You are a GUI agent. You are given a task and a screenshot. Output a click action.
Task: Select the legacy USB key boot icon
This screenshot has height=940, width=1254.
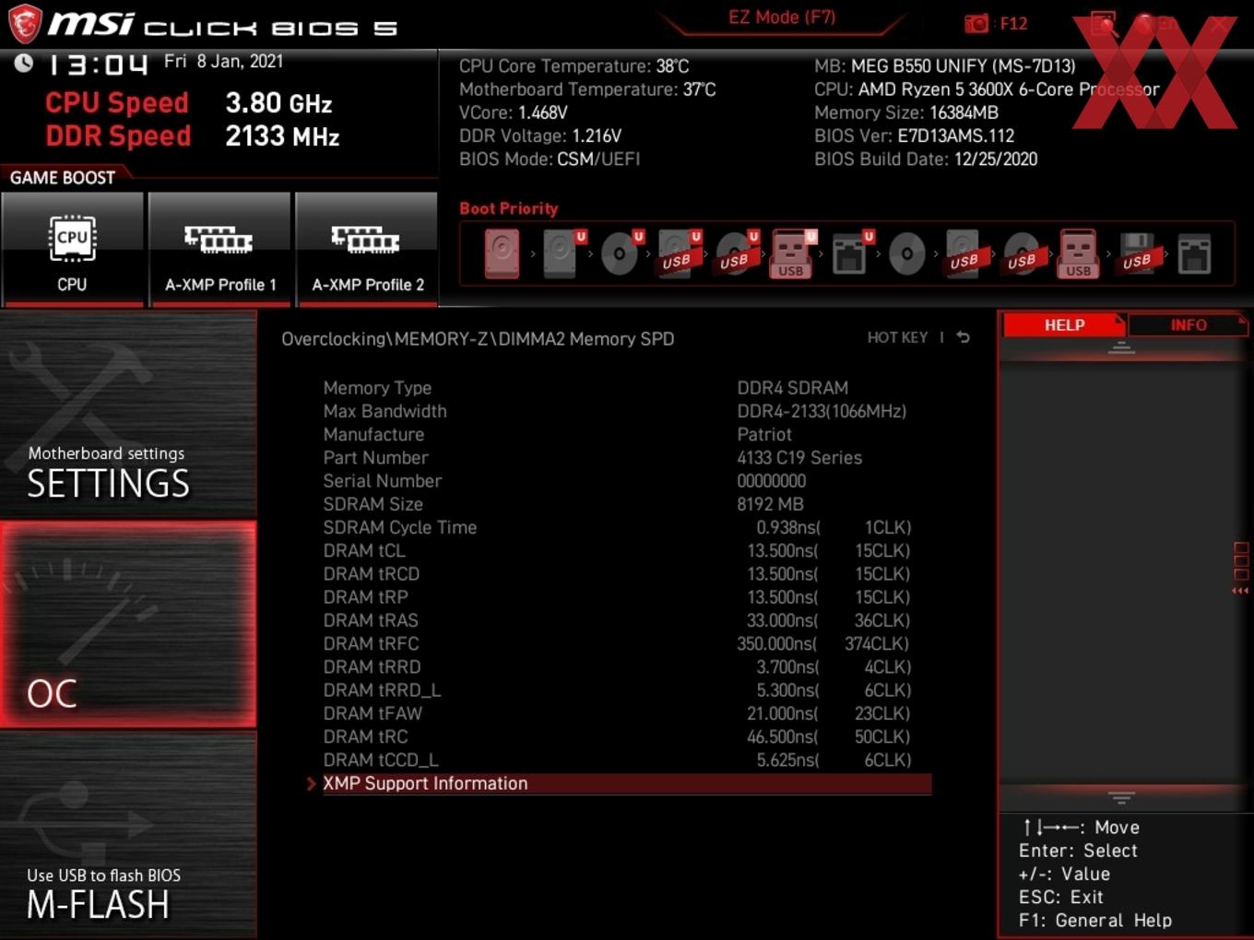click(x=1079, y=253)
